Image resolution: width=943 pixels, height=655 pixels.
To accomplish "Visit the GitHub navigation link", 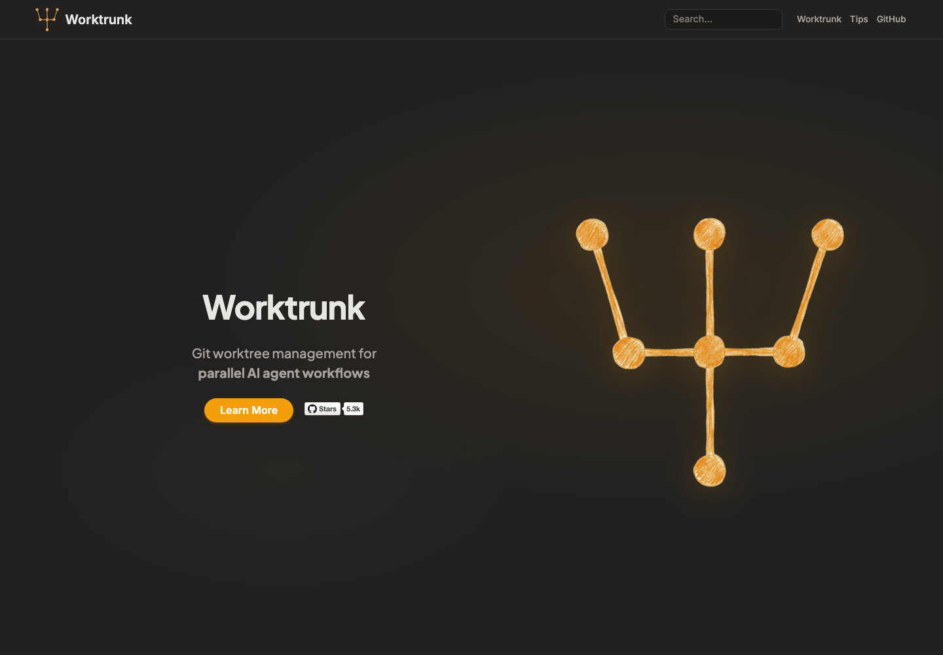I will click(x=891, y=19).
